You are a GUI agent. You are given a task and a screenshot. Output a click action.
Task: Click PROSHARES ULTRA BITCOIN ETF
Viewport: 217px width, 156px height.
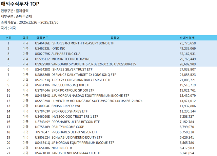75,121
